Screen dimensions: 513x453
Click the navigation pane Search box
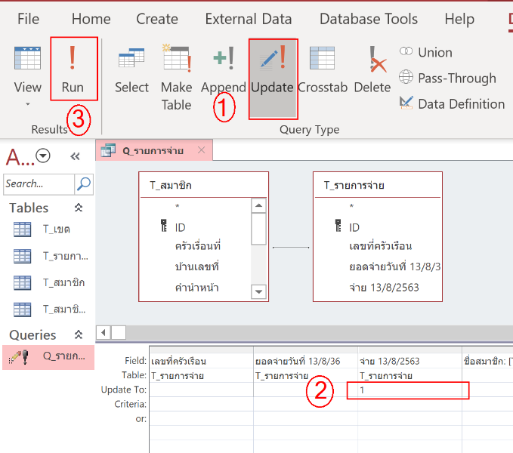pyautogui.click(x=39, y=183)
